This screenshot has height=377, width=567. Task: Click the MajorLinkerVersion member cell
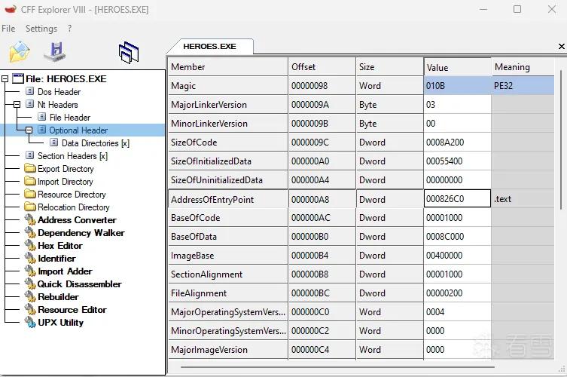click(x=228, y=105)
